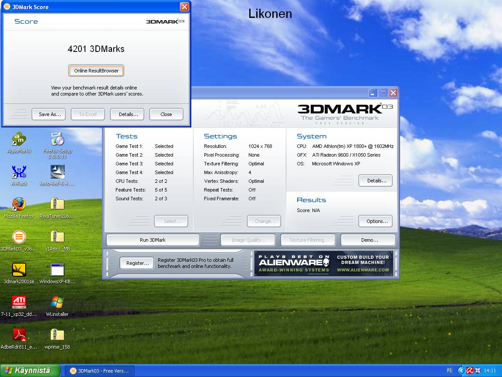The image size is (502, 377).
Task: Click the Demo... button
Action: [x=369, y=240]
